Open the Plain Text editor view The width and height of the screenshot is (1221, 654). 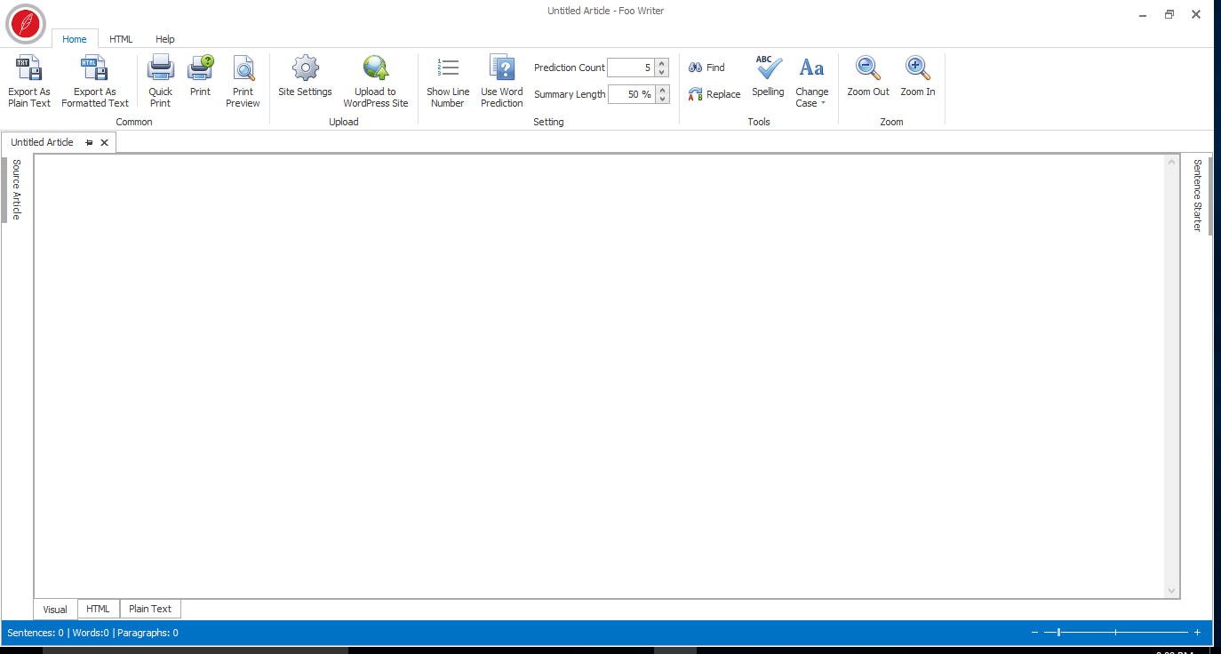[149, 609]
